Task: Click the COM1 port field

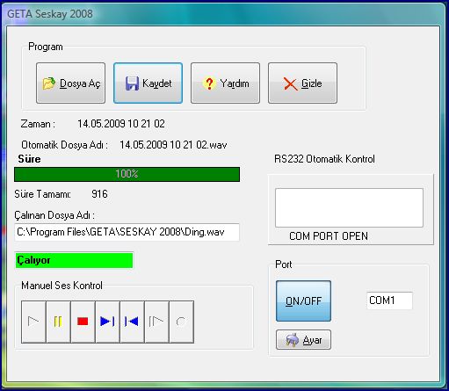Action: point(389,300)
